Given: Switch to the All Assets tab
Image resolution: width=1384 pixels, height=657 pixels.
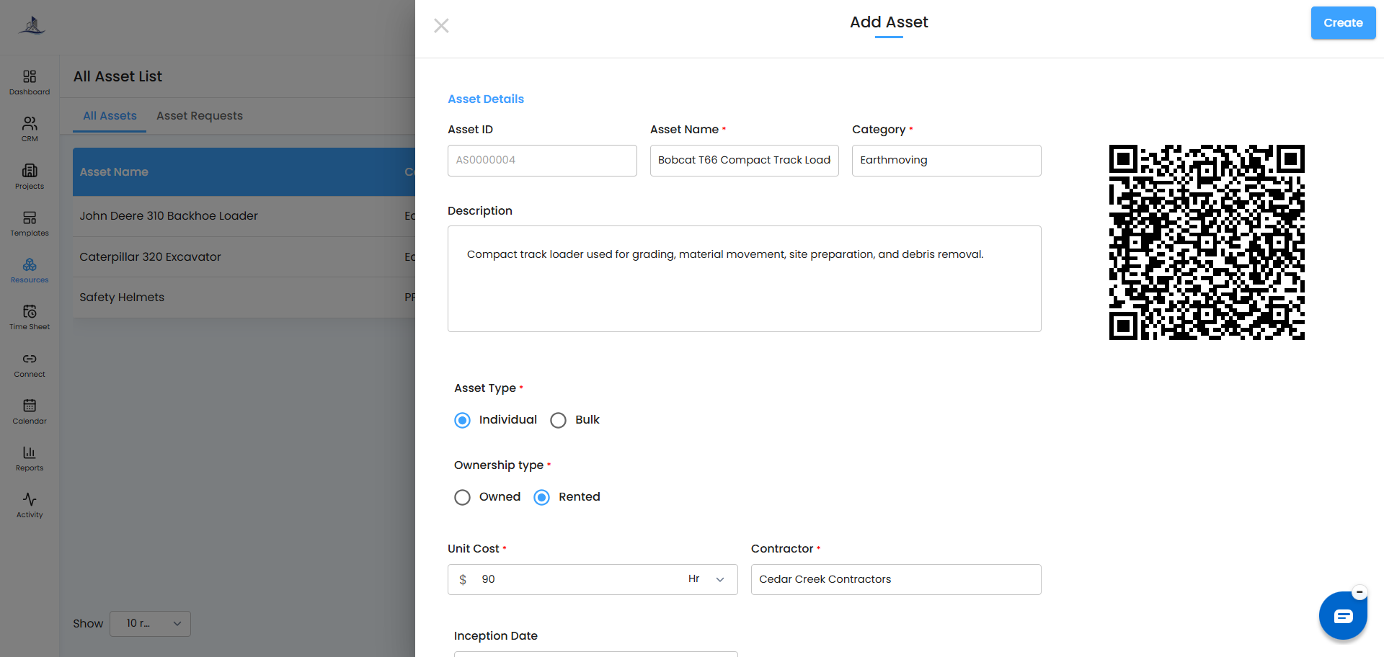Looking at the screenshot, I should (x=110, y=116).
